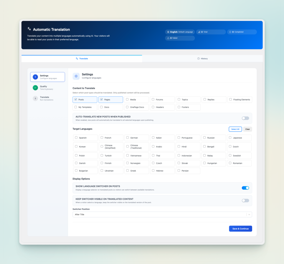Viewport: 284px width, 264px height.
Task: Click the Select All languages button
Action: coord(235,129)
